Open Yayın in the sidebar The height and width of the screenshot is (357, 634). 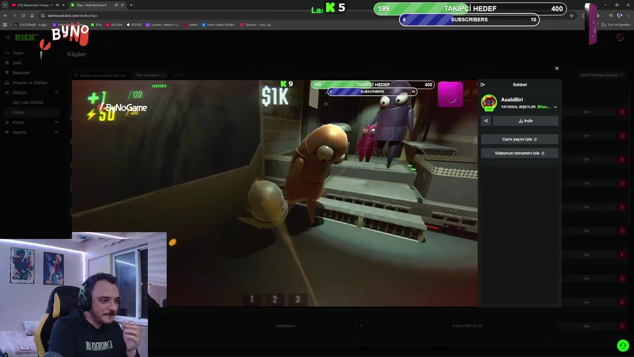click(x=18, y=53)
